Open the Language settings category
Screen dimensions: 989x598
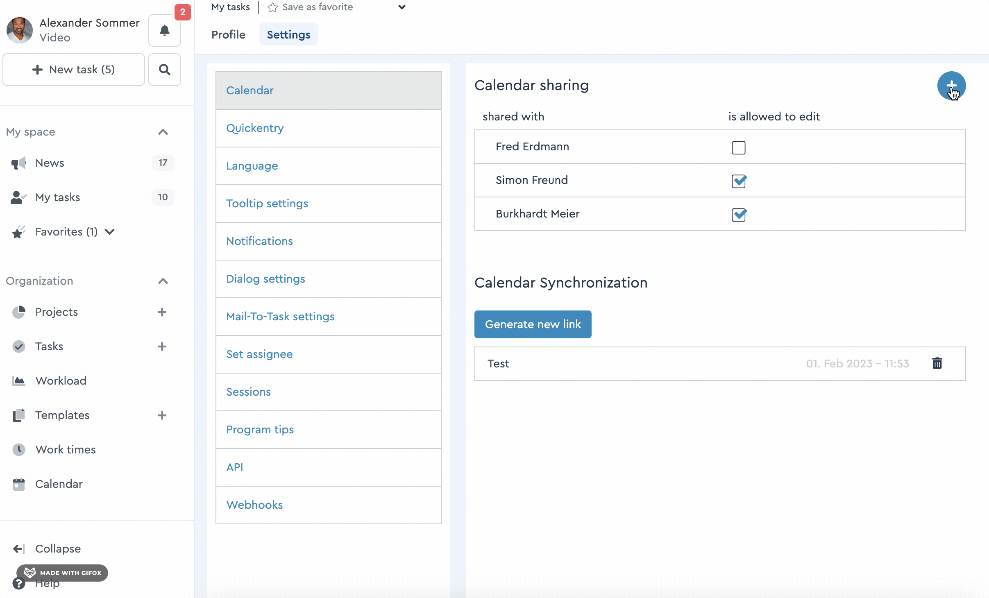328,166
